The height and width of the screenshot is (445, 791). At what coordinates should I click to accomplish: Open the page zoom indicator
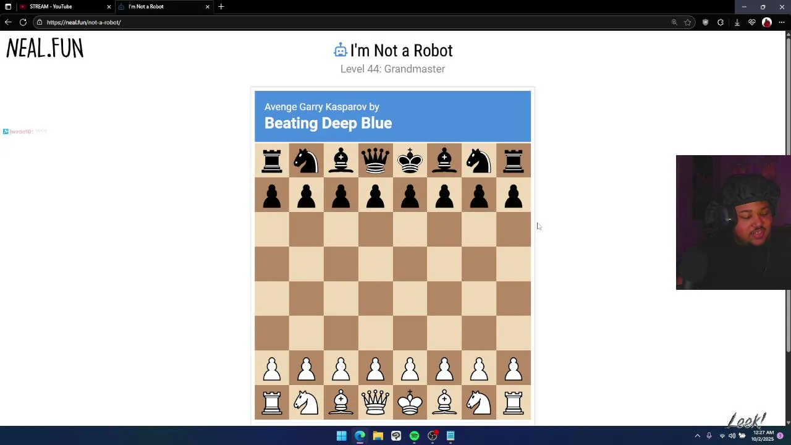click(674, 22)
